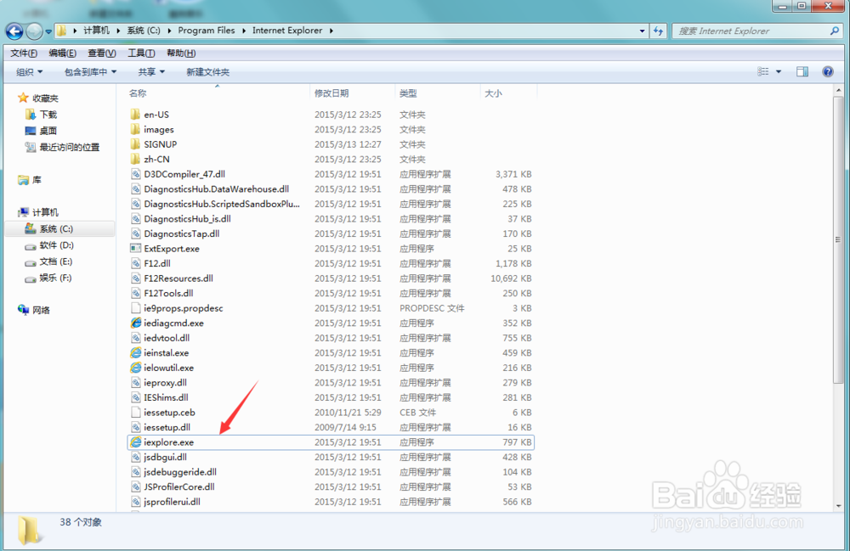Click the vertical scrollbar thumb
Viewport: 850px width, 551px height.
pos(839,239)
